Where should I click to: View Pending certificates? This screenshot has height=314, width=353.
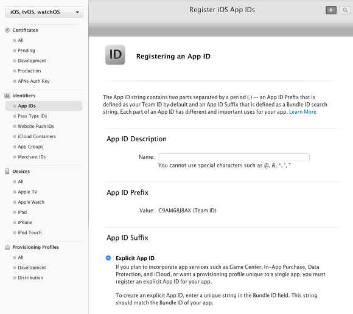point(26,51)
